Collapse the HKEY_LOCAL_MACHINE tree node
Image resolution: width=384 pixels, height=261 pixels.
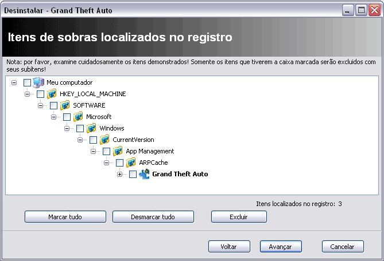point(27,94)
